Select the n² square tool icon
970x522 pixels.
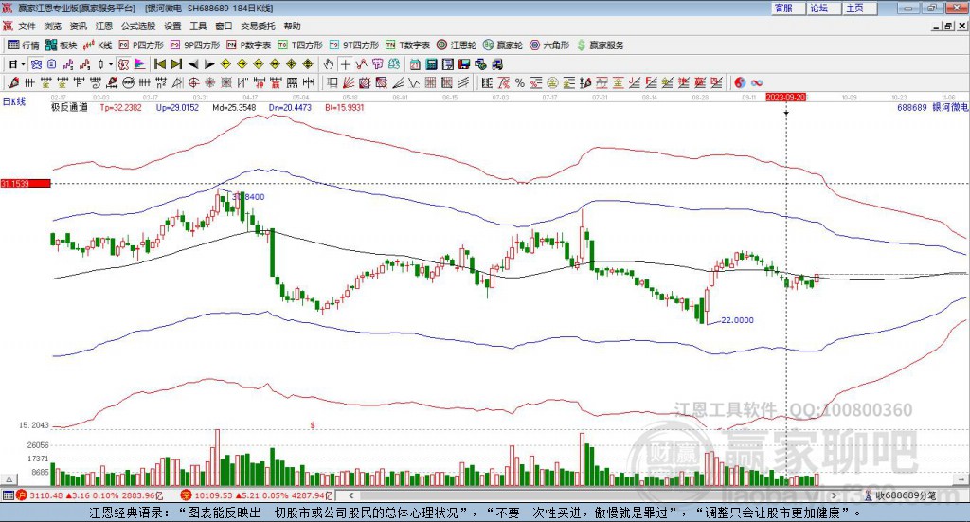pos(161,82)
